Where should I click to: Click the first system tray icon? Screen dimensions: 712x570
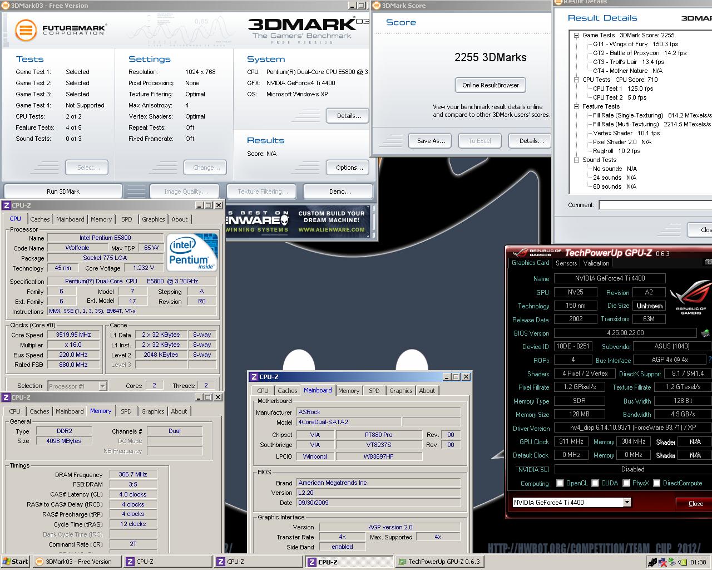(x=652, y=562)
